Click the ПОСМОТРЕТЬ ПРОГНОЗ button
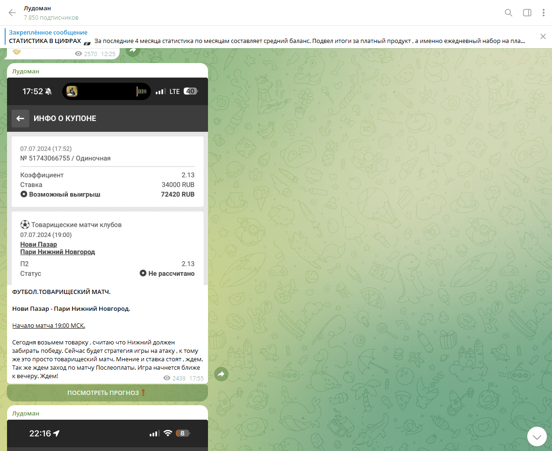Viewport: 552px width, 451px height. coord(107,393)
